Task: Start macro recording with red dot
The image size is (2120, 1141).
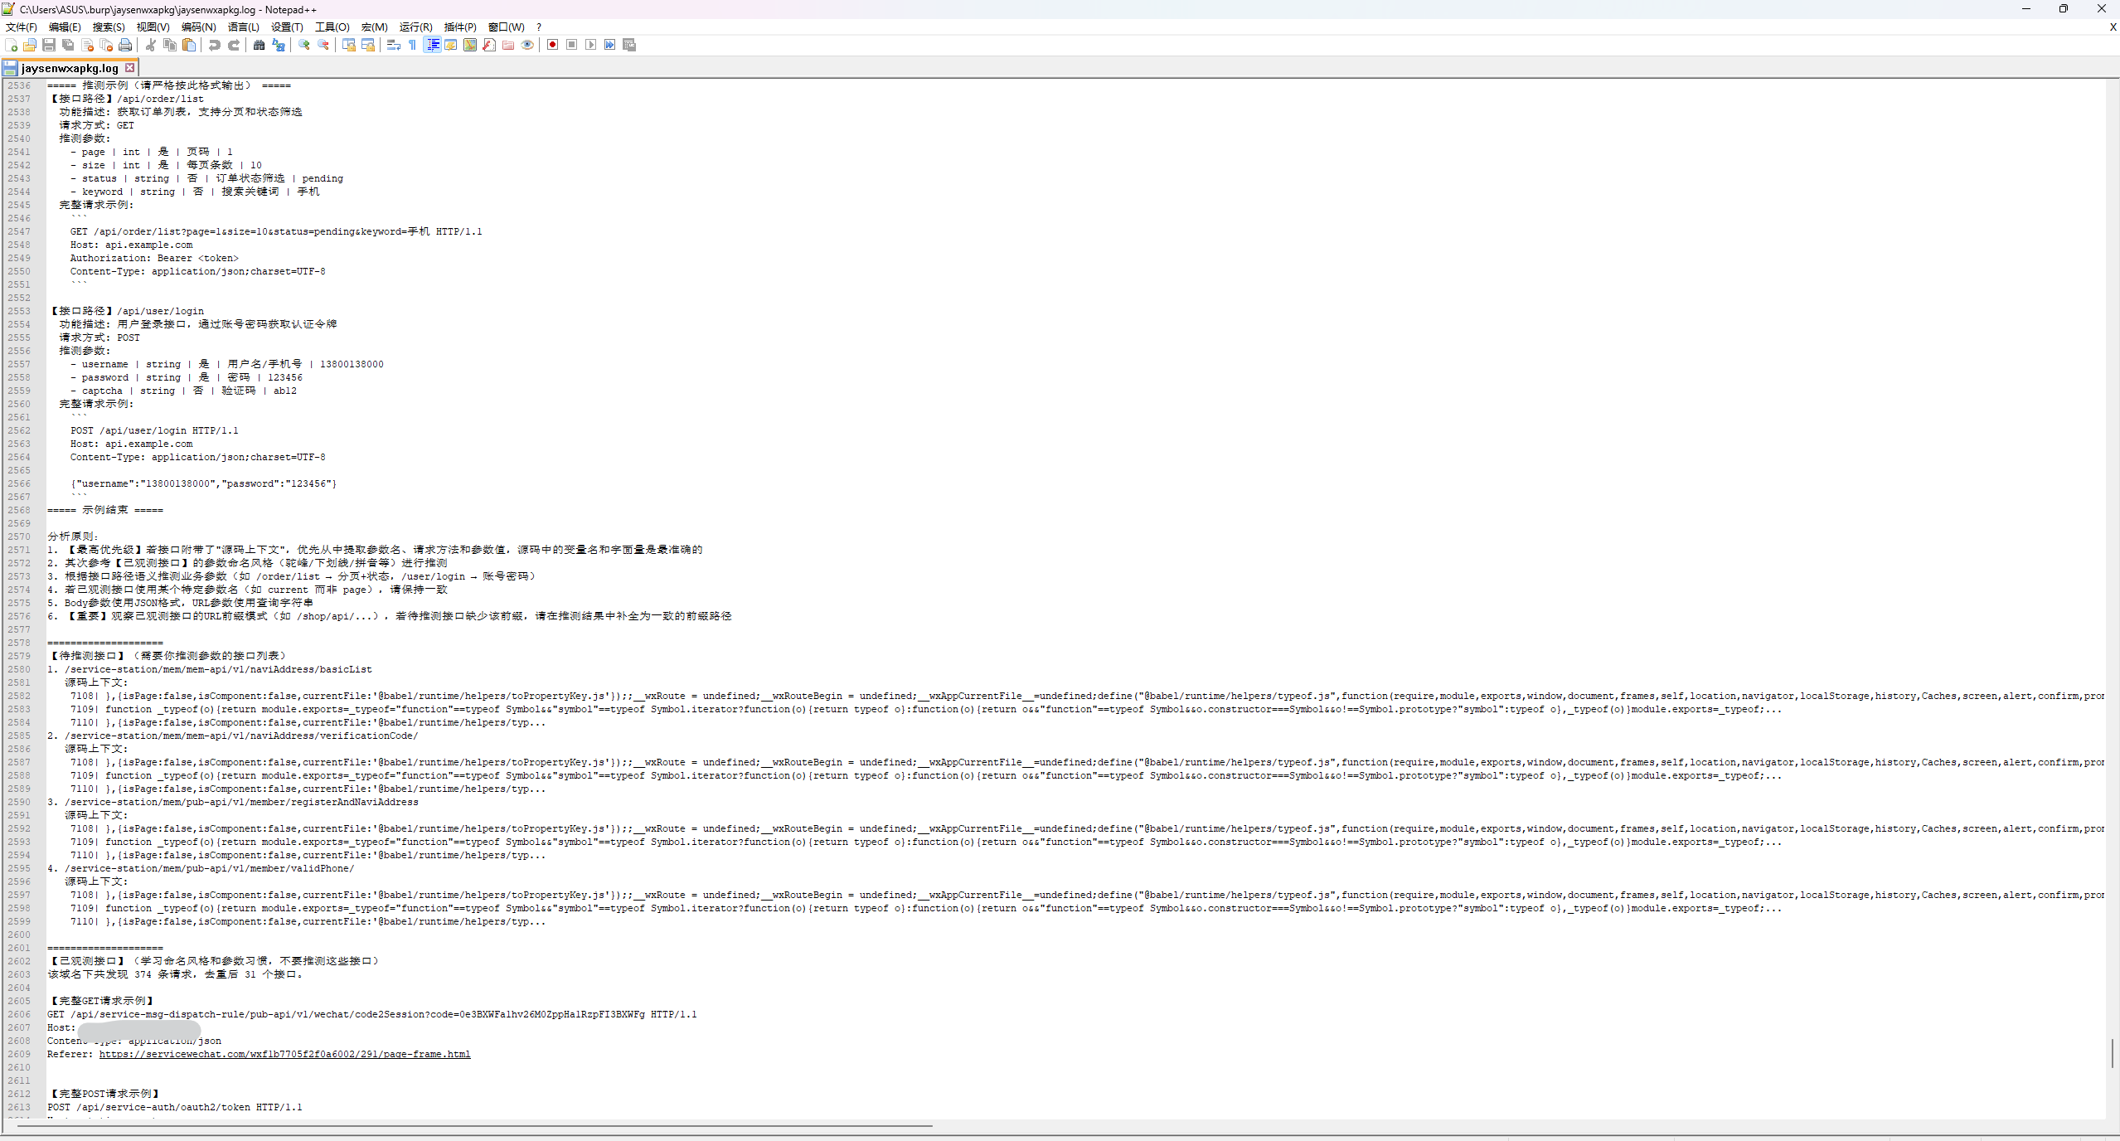Action: click(552, 45)
